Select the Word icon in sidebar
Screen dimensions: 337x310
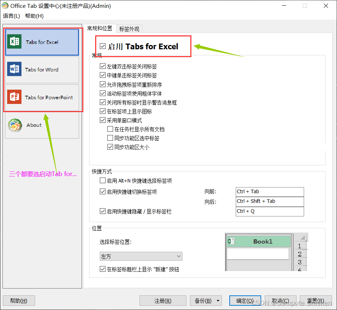pyautogui.click(x=14, y=69)
